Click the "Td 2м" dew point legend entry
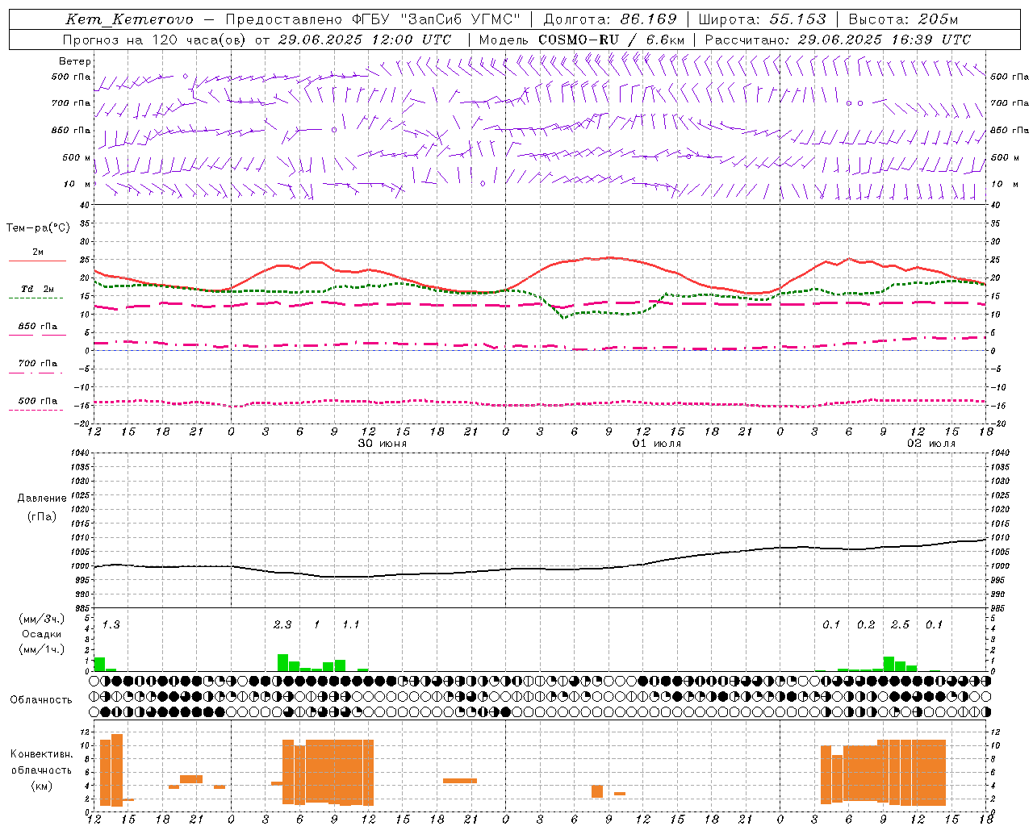Screen dimensions: 1033x826 coord(38,289)
